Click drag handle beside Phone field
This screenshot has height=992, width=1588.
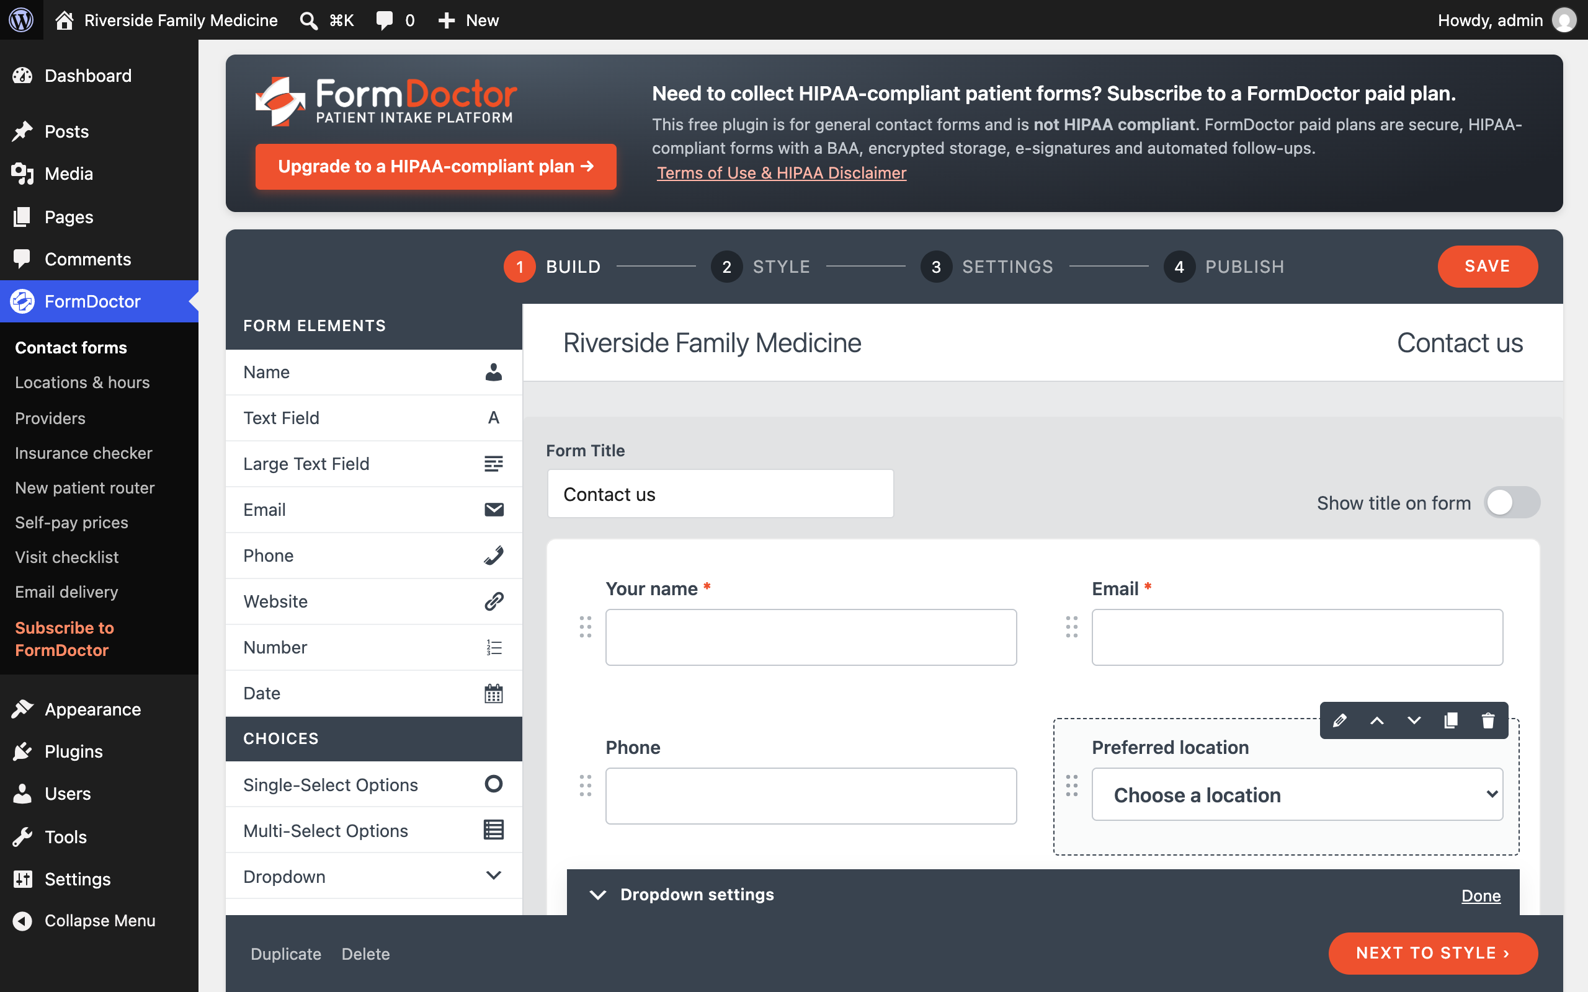(586, 786)
